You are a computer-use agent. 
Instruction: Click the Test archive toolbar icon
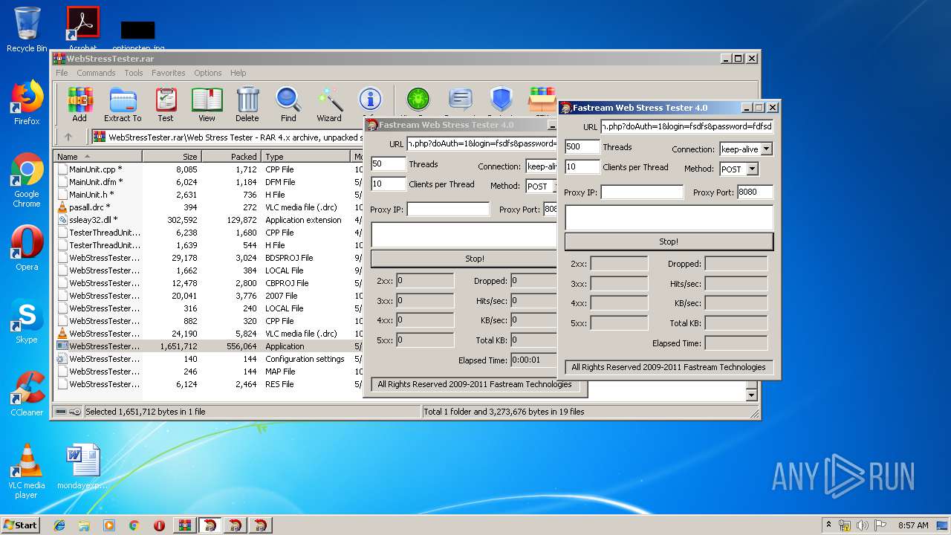pyautogui.click(x=166, y=104)
